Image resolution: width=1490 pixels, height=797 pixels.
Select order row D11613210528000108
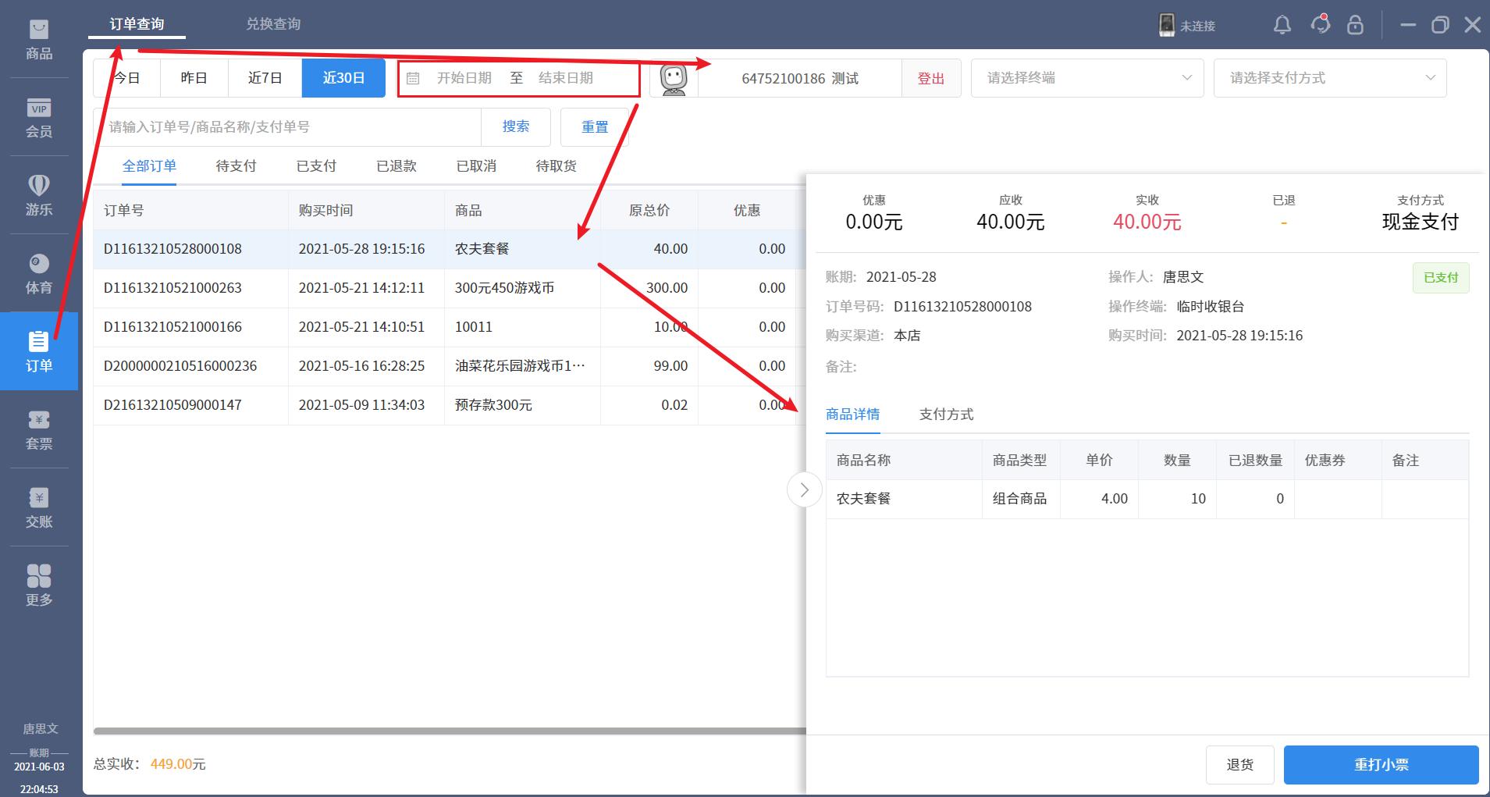450,249
